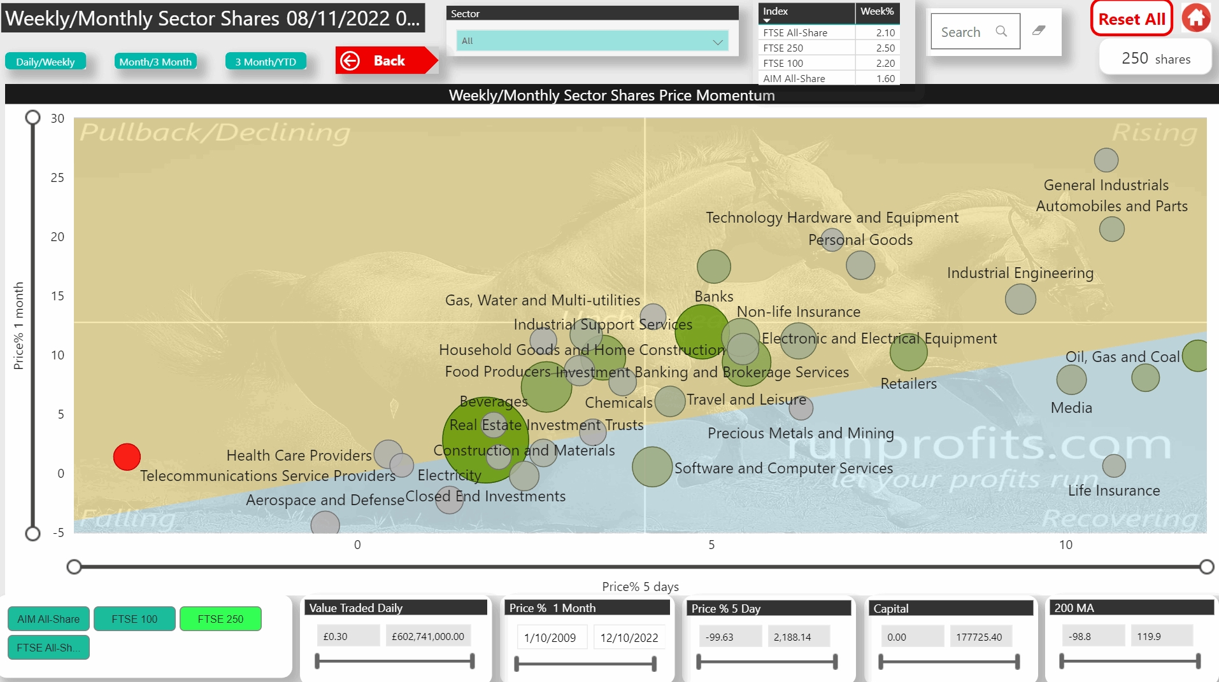Toggle the AIM All-Share index filter

(x=48, y=619)
